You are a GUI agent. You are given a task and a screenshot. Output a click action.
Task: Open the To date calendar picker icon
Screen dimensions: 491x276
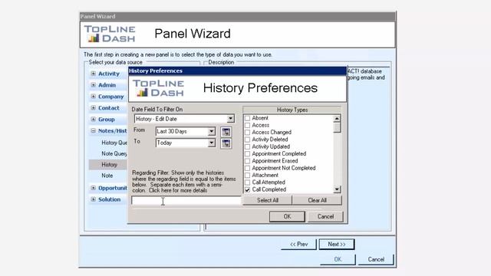click(226, 143)
